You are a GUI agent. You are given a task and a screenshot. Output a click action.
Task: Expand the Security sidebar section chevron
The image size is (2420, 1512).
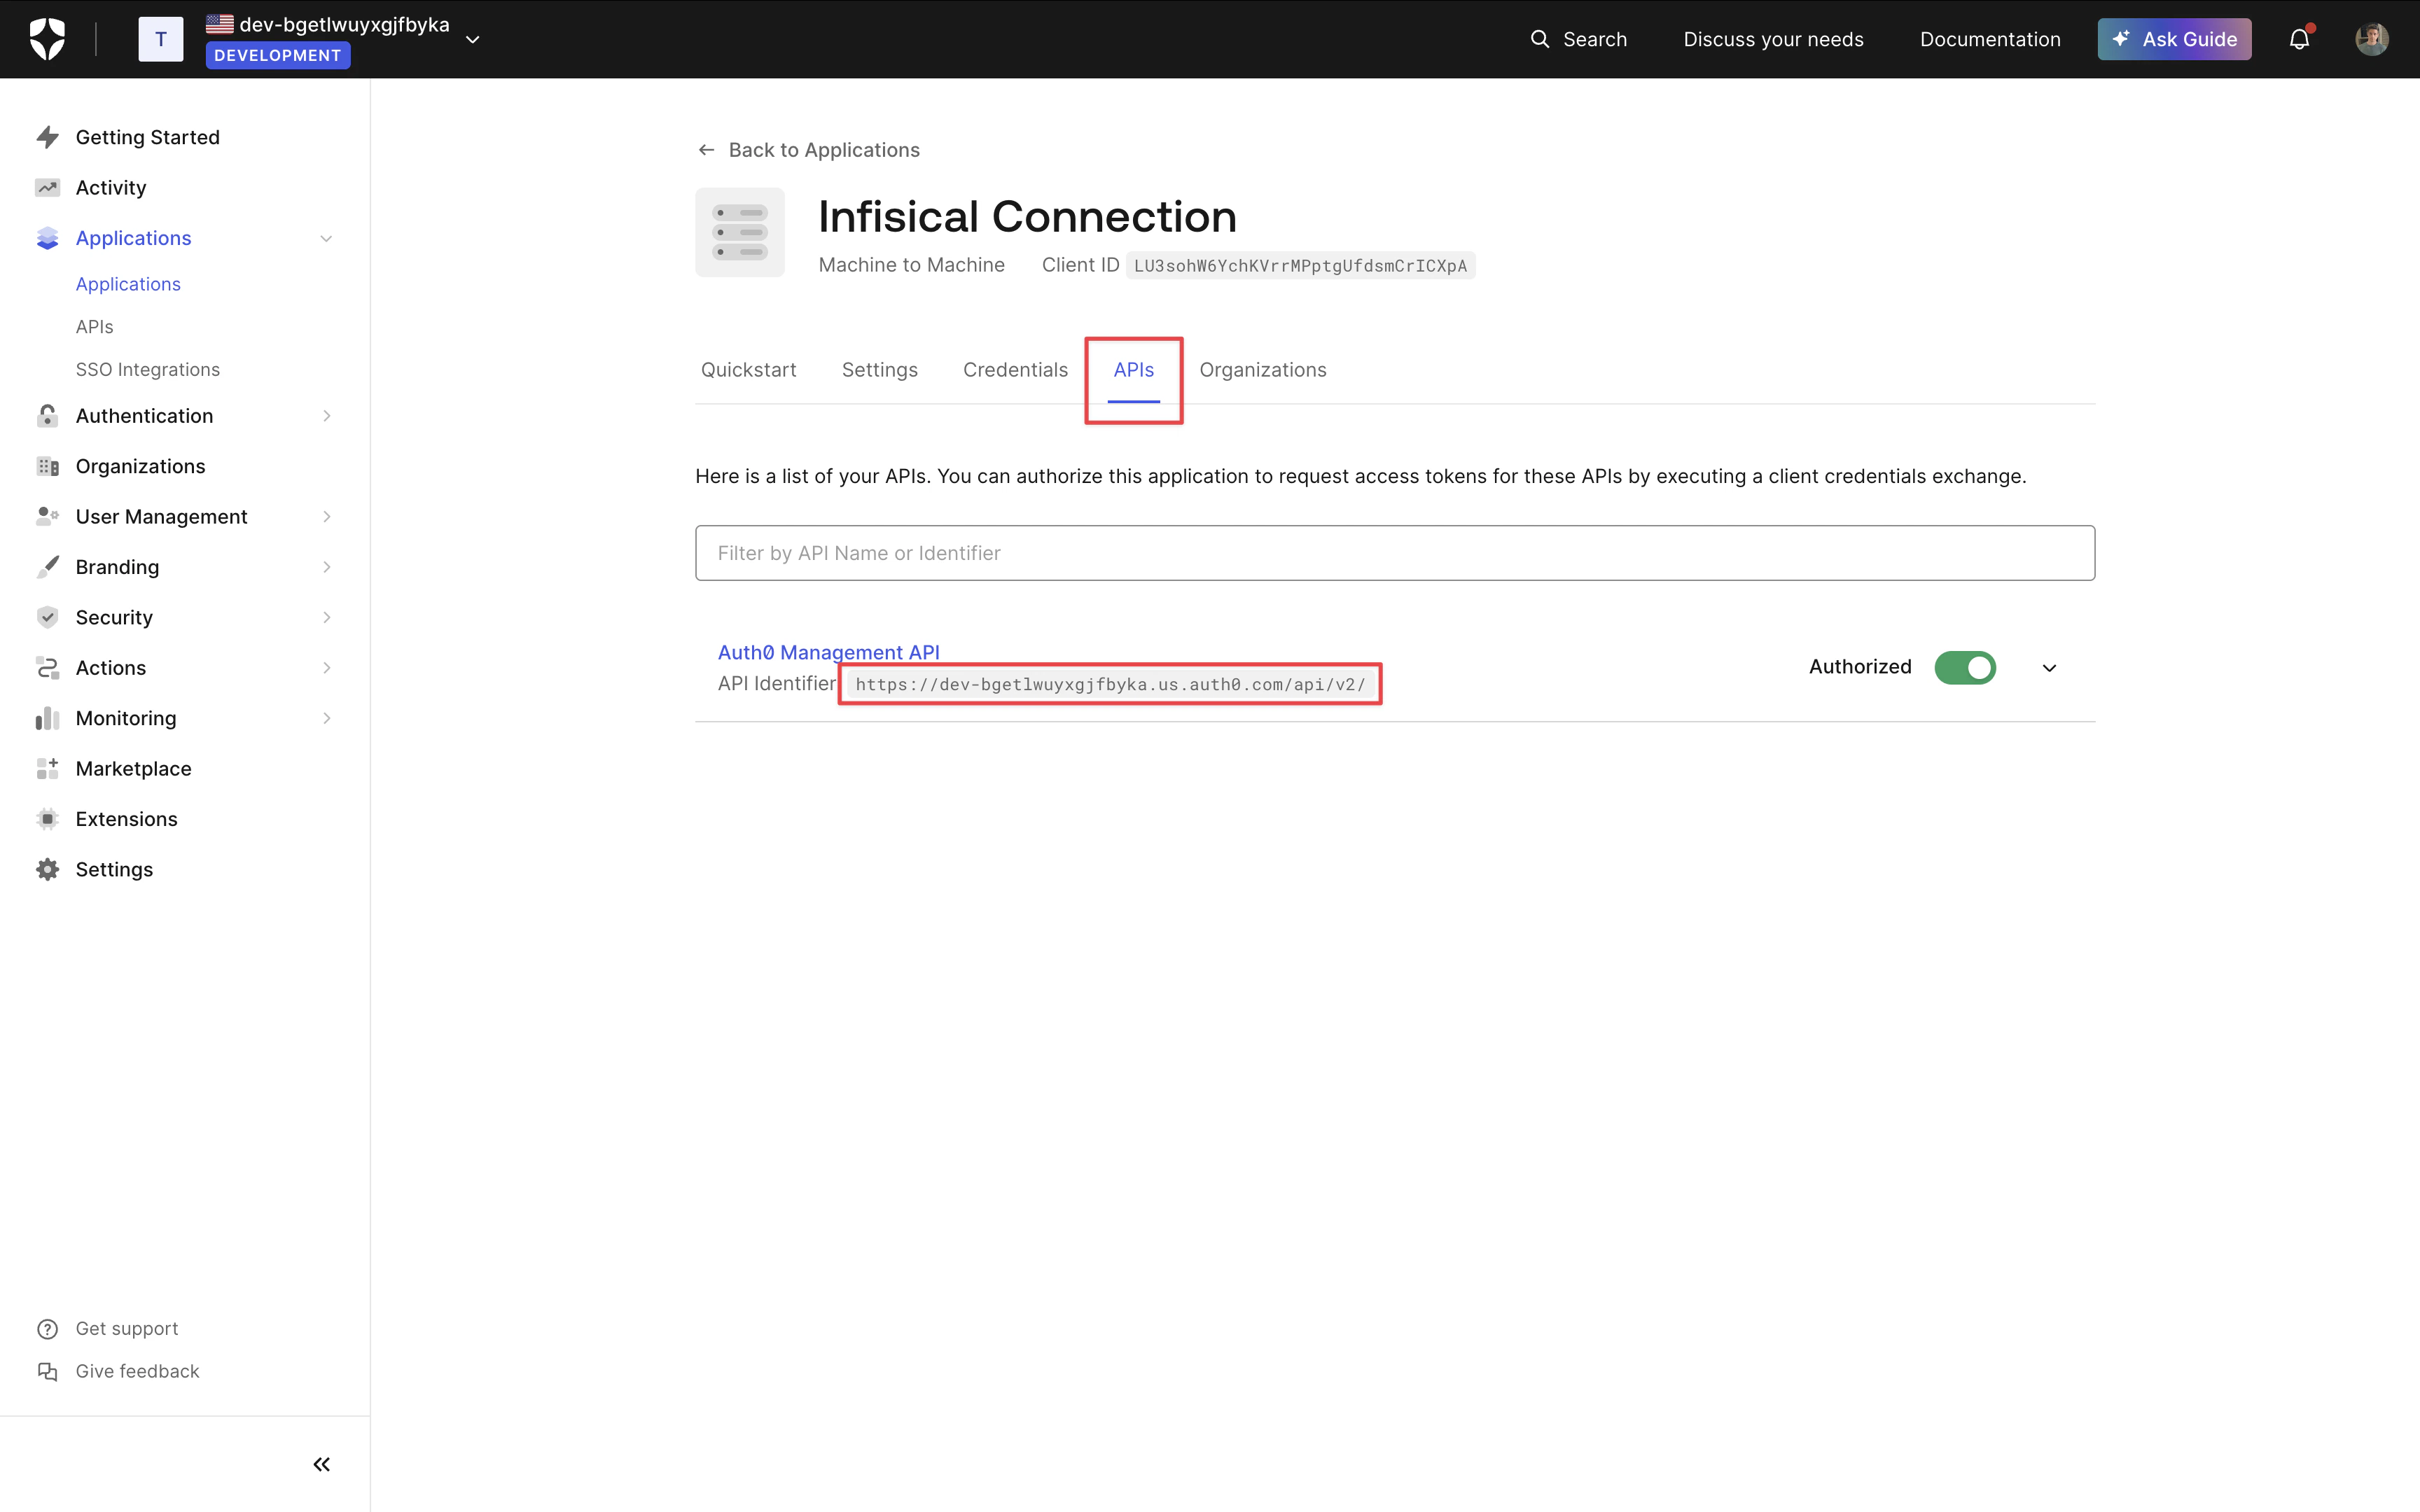pyautogui.click(x=326, y=617)
